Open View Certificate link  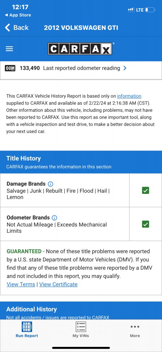click(x=59, y=284)
